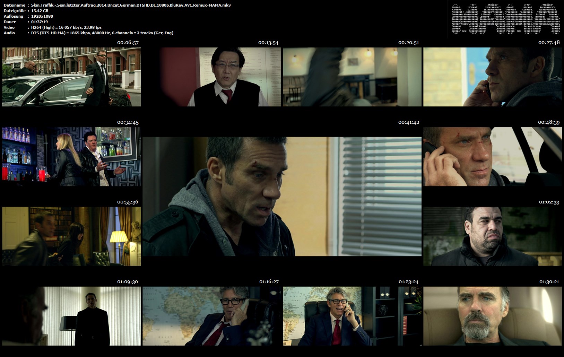Click the 00:34:45 timestamp
The image size is (564, 357).
point(128,122)
